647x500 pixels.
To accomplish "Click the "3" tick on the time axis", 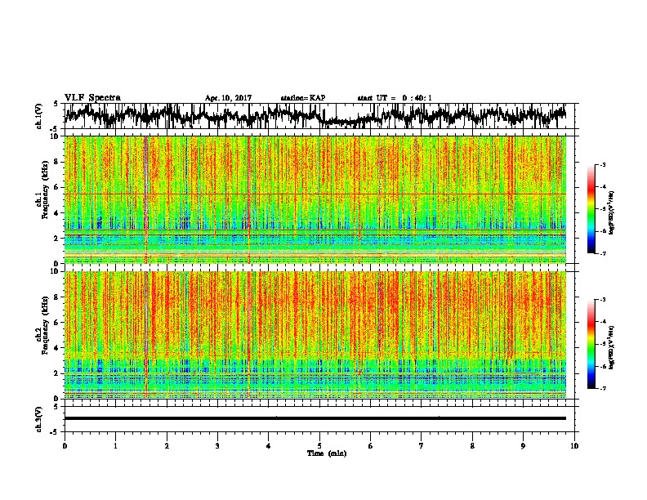I will coord(217,446).
